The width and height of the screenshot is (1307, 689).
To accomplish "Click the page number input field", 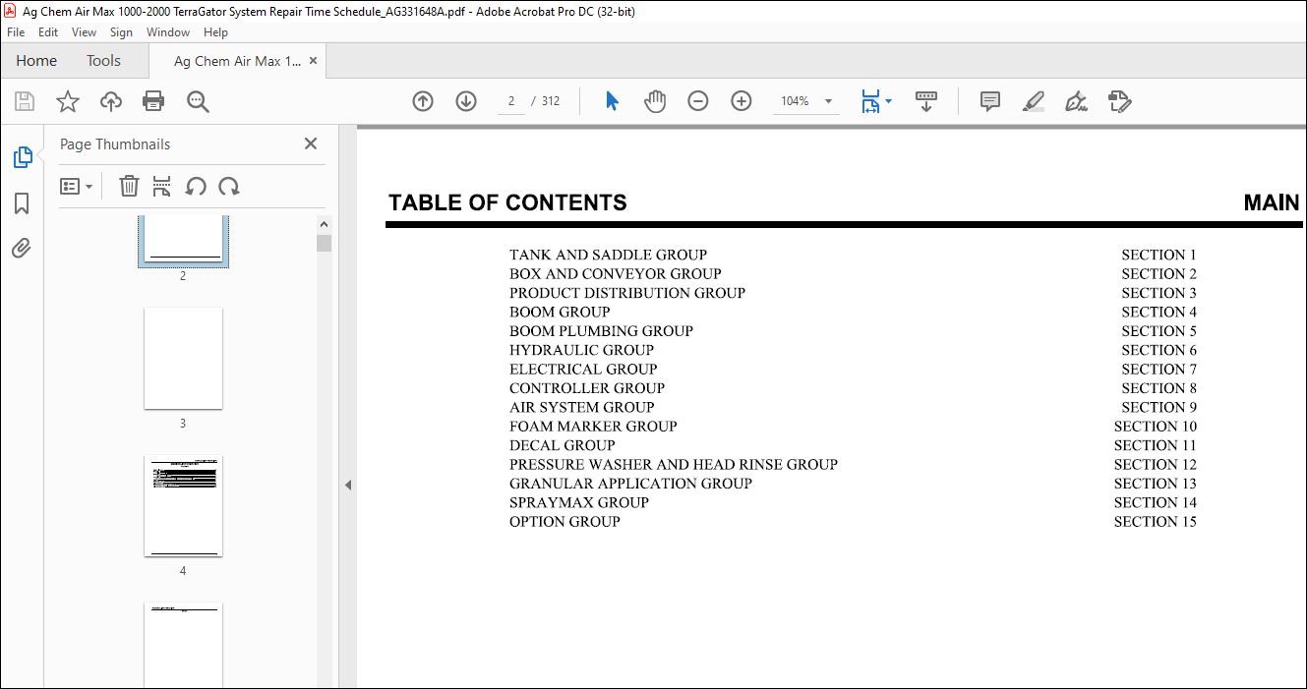I will (511, 101).
